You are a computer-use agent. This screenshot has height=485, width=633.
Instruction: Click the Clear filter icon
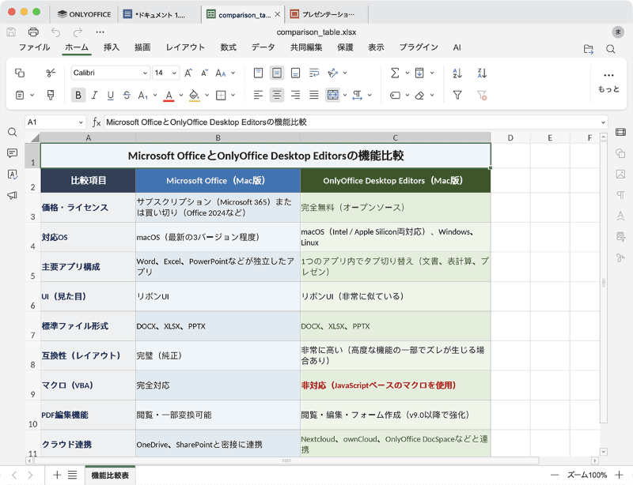482,95
